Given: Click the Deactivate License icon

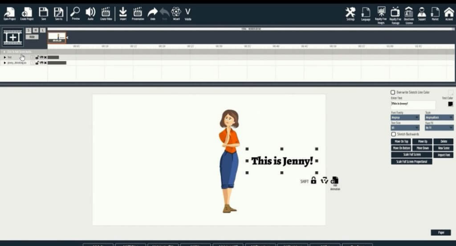Looking at the screenshot, I should tap(409, 15).
